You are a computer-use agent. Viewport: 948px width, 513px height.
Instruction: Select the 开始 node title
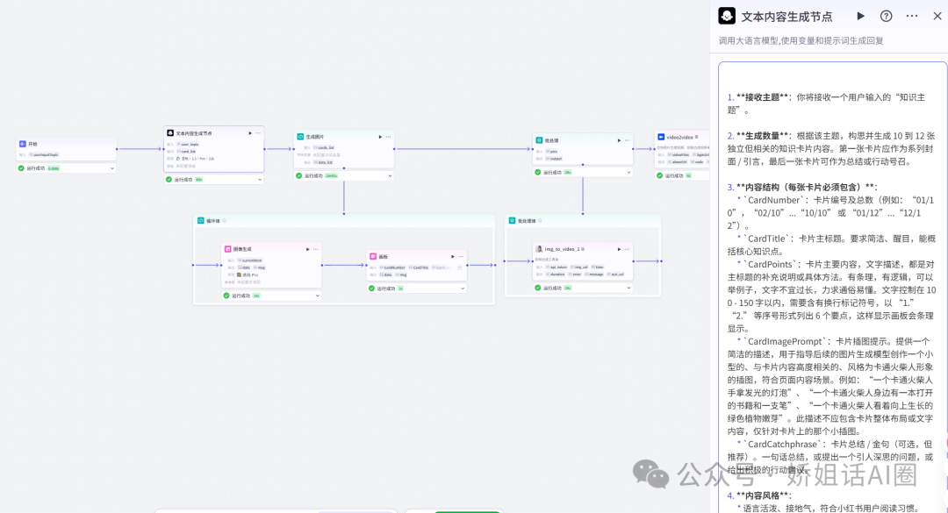coord(32,144)
